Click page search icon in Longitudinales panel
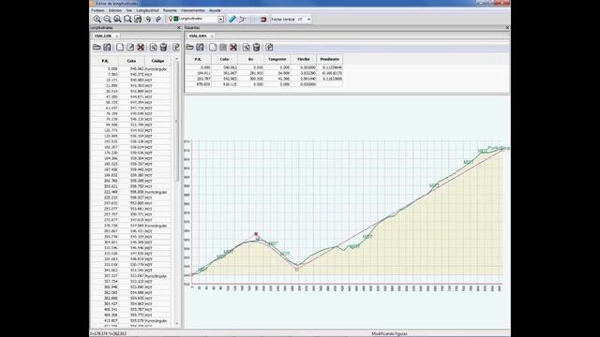The height and width of the screenshot is (337, 600). point(153,47)
